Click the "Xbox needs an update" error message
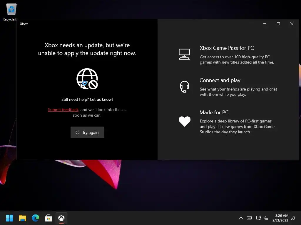 pos(87,49)
